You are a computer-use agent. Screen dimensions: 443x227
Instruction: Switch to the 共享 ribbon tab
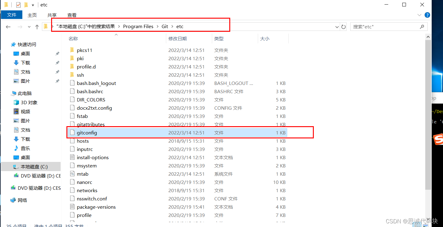click(52, 15)
